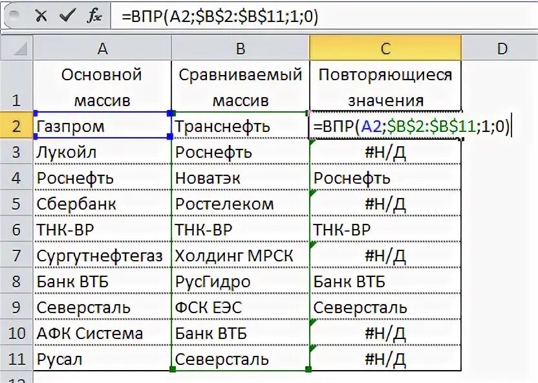This screenshot has height=383, width=538.
Task: Click the cell 'Газпром'
Action: click(102, 126)
